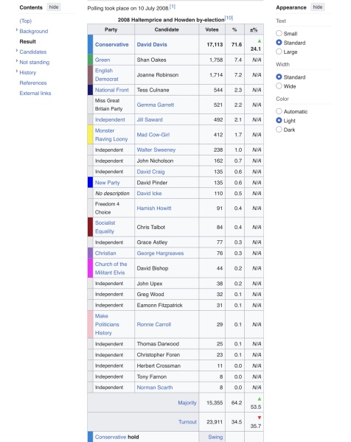Screen dimensions: 351x442
Task: Go to History section in contents
Action: 28,72
